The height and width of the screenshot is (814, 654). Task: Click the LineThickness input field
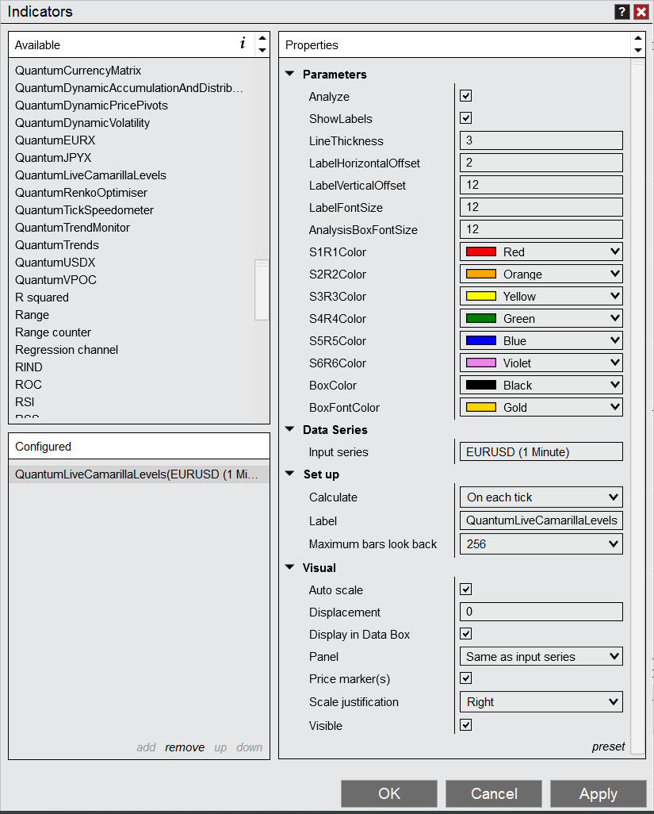541,140
